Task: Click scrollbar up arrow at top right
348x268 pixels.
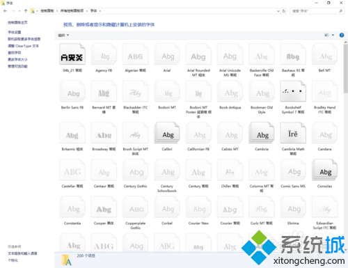Action: coord(346,42)
